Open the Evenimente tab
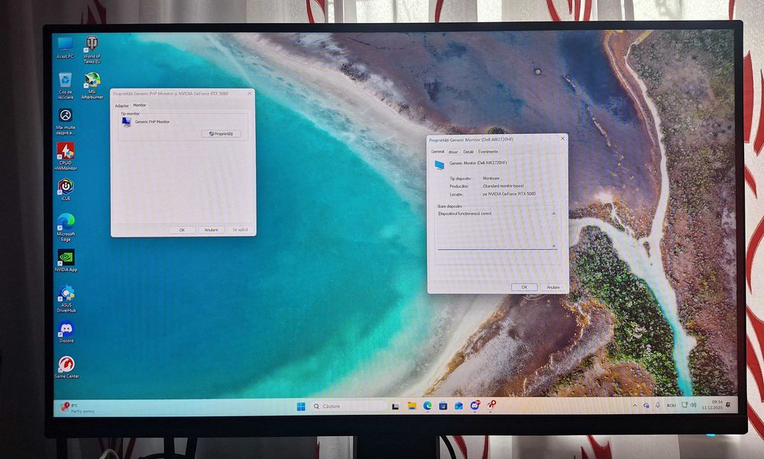This screenshot has height=459, width=764. point(487,151)
